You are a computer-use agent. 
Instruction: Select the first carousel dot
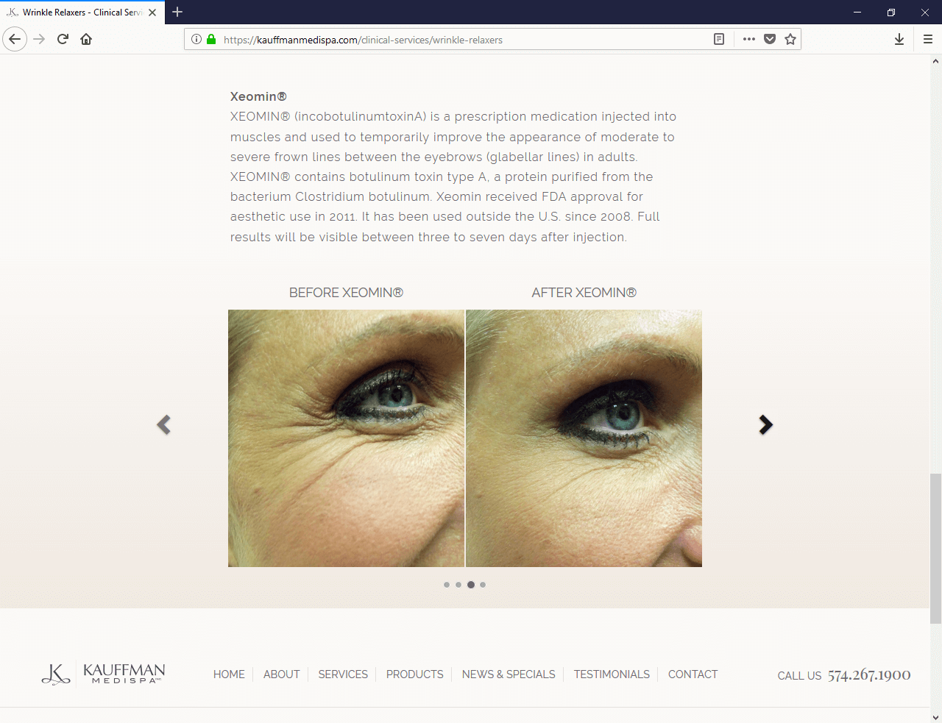click(447, 585)
